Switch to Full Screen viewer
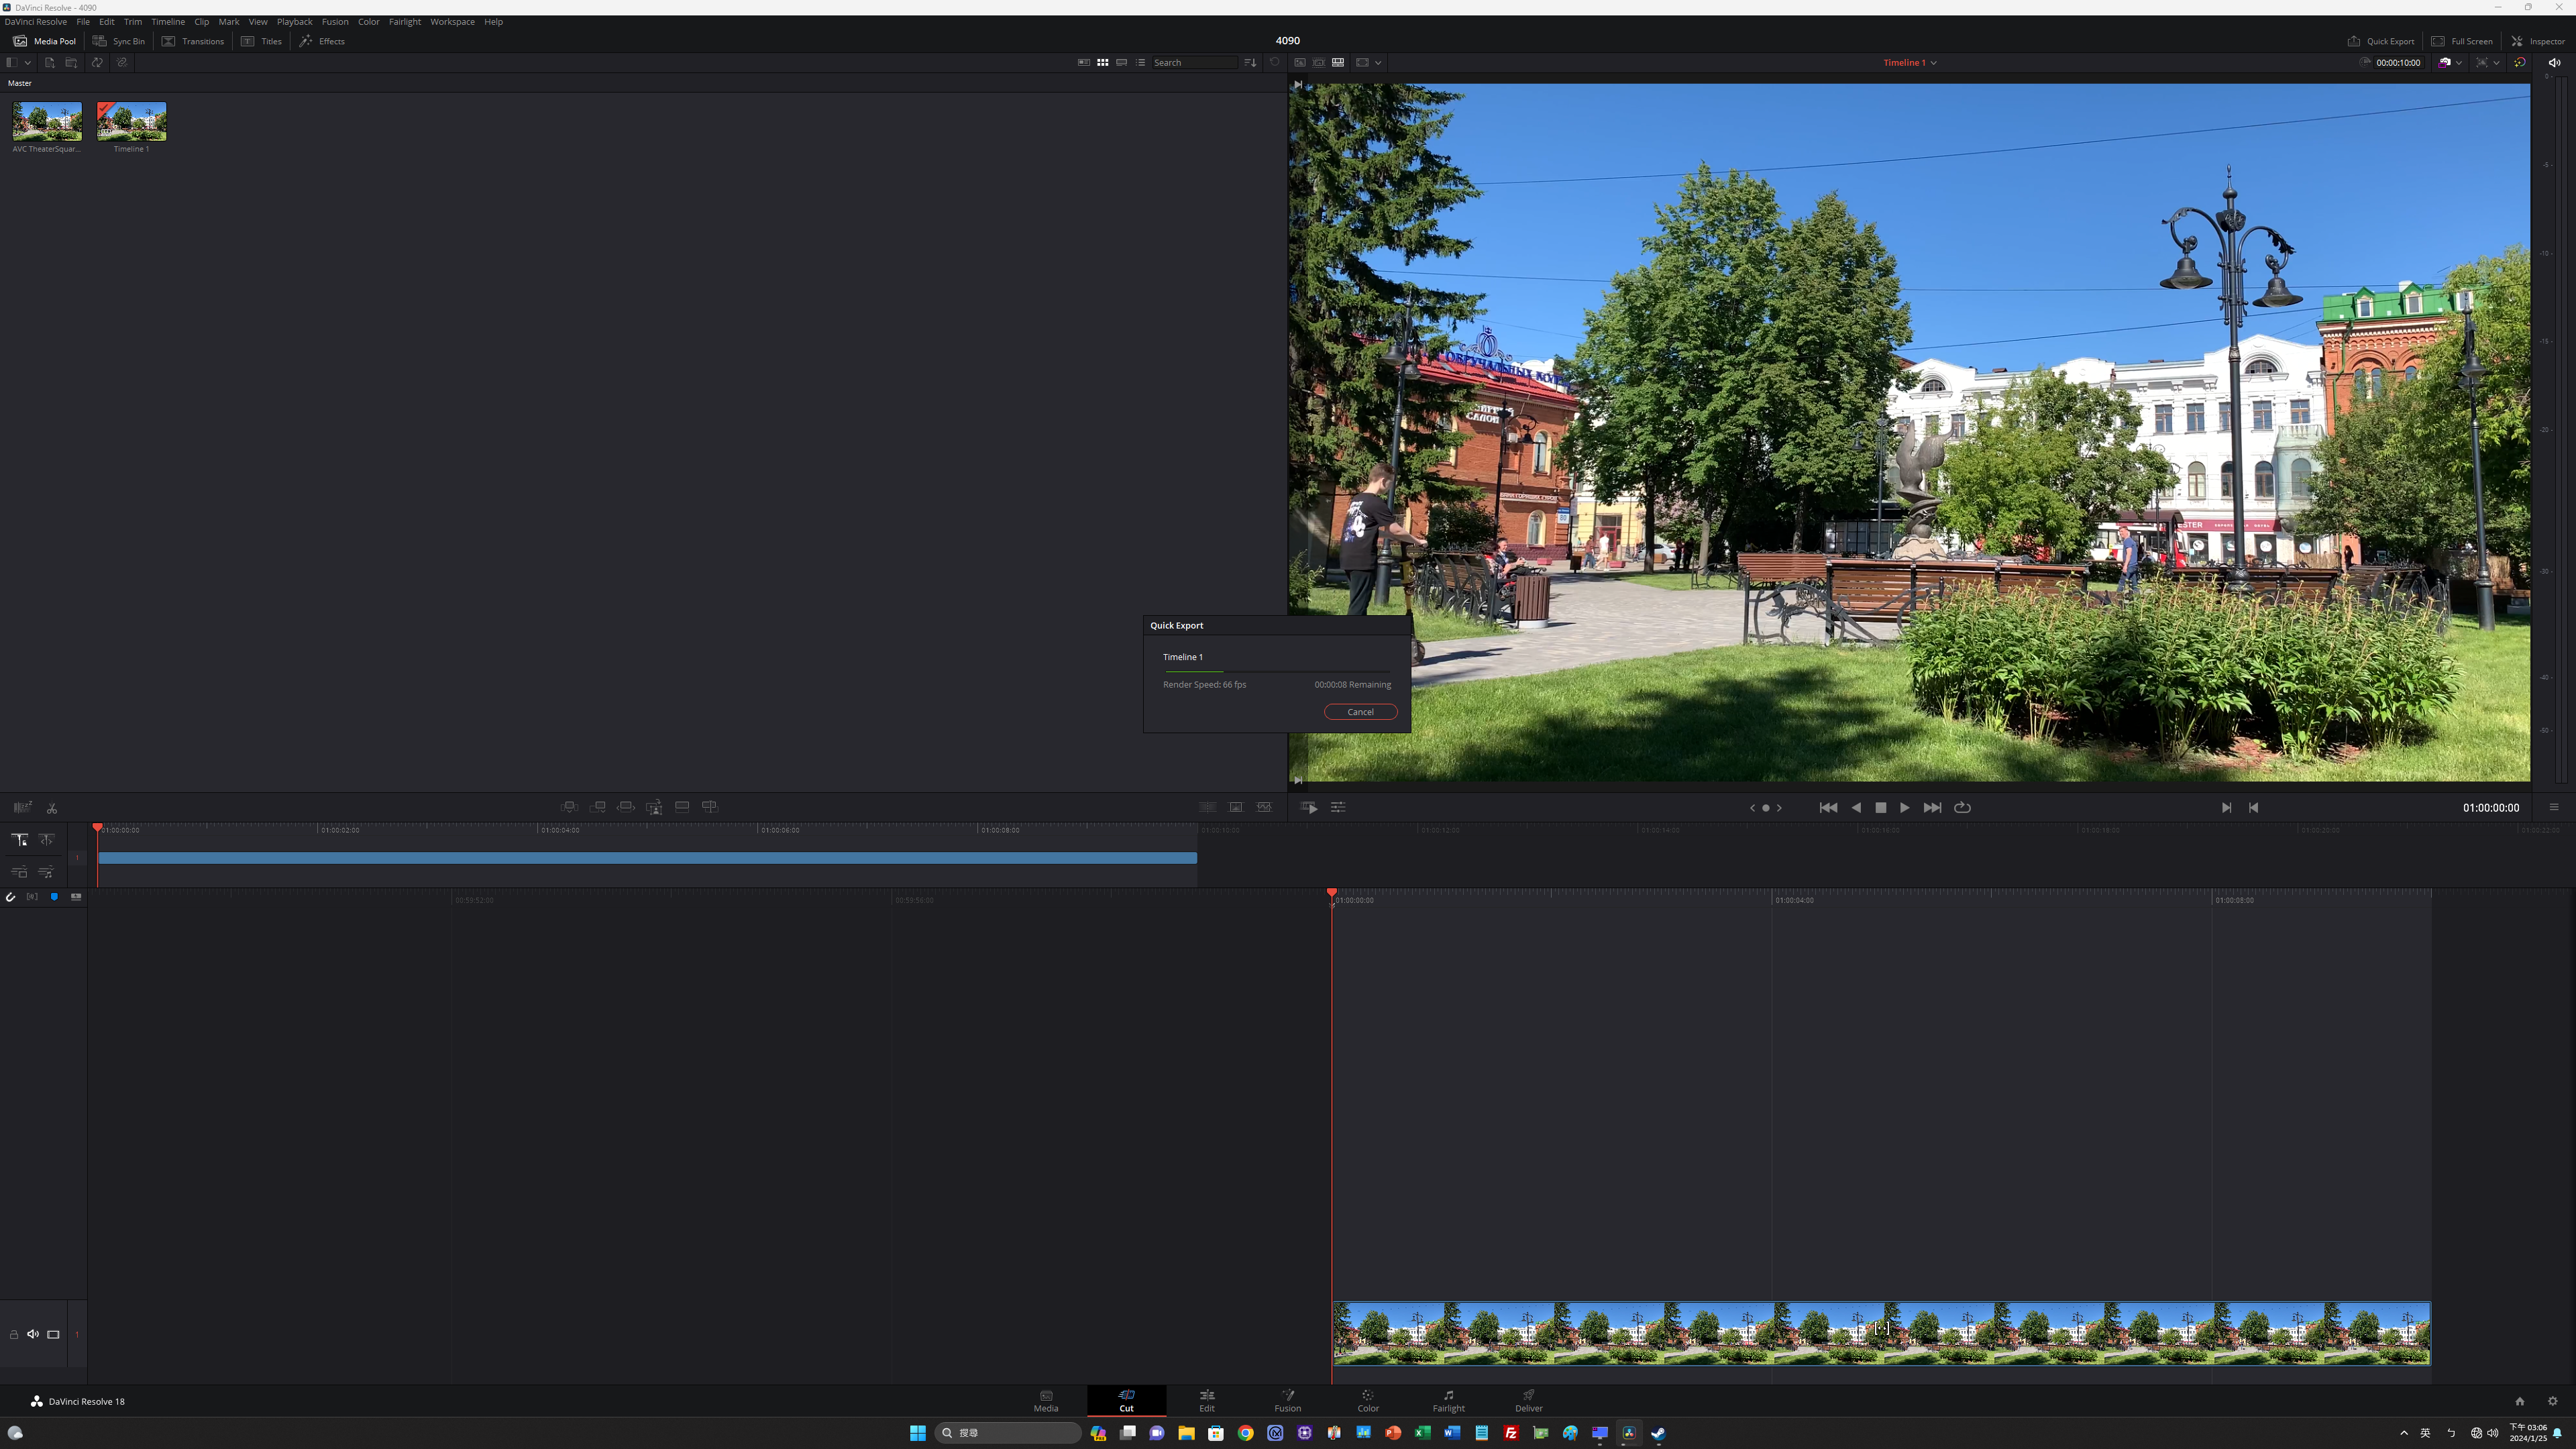 (2462, 41)
